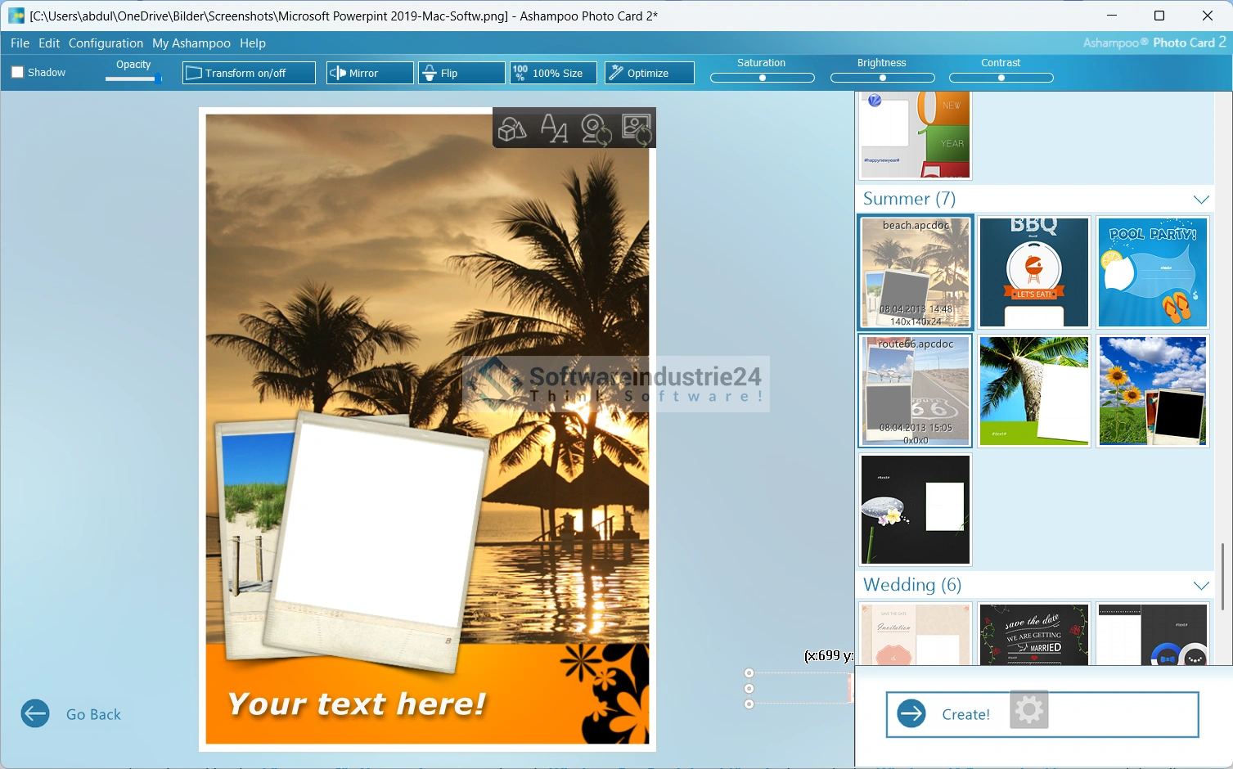Click the Go Back arrow icon

point(35,714)
